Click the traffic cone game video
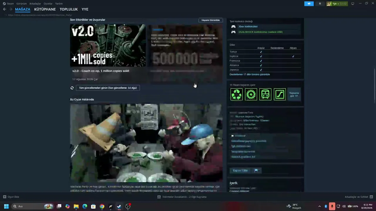This screenshot has height=211, width=376. 146,143
